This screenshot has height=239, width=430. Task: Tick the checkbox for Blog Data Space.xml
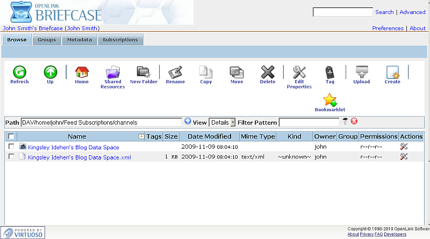click(x=11, y=157)
